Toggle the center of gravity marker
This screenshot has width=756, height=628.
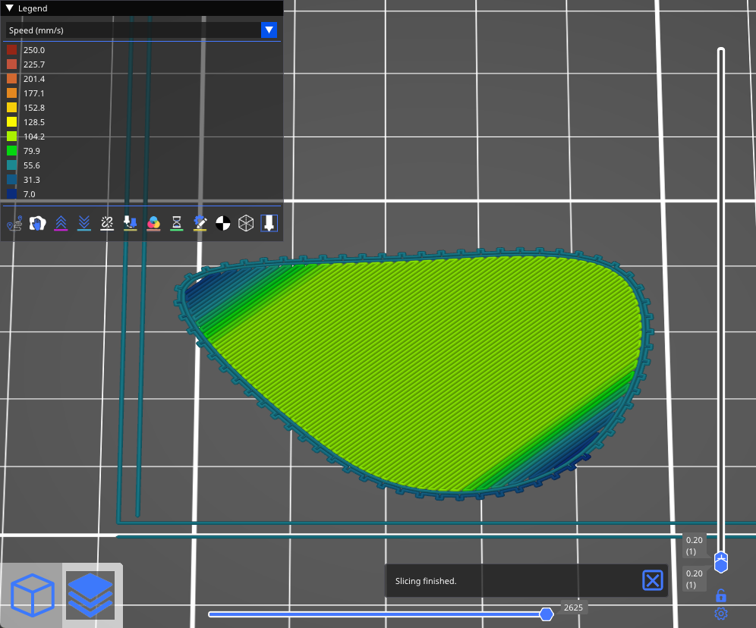tap(223, 223)
